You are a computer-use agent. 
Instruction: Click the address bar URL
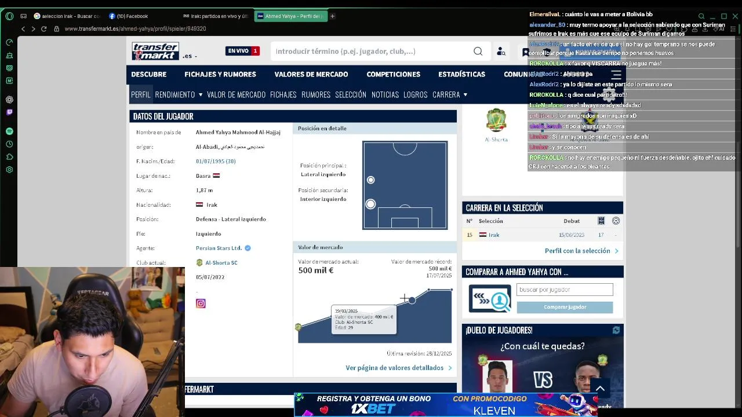pos(135,29)
